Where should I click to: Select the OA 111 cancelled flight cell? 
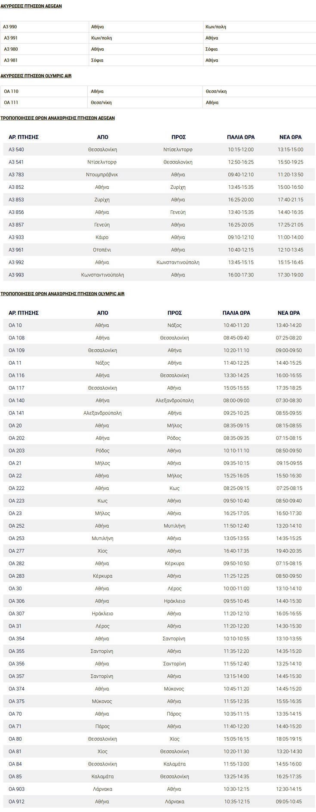point(11,102)
